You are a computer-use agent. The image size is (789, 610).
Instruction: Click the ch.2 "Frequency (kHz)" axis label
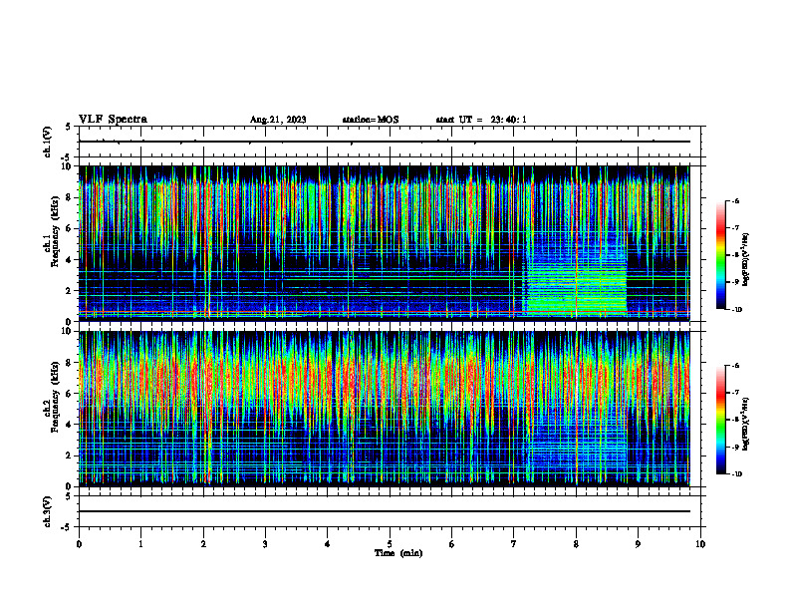coord(55,397)
